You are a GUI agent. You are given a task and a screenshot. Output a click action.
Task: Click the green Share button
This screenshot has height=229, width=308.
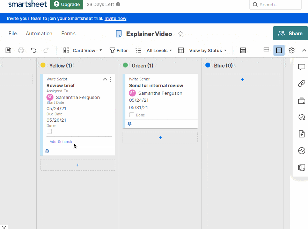290,34
